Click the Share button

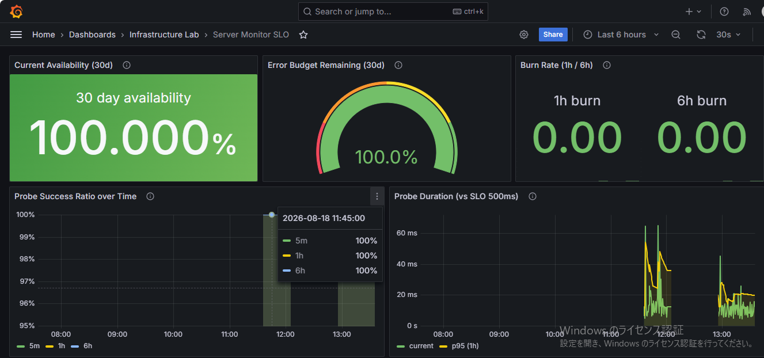(x=553, y=35)
